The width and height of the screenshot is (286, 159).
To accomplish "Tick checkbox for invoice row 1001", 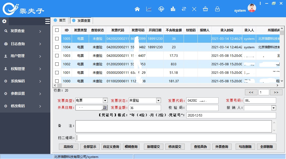I will [x=57, y=72].
